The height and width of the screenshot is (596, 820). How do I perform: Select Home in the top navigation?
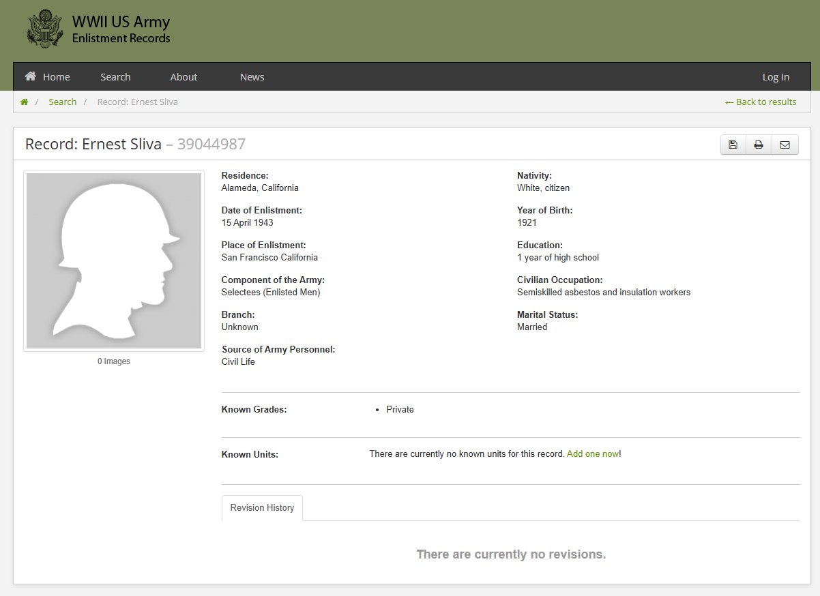56,77
